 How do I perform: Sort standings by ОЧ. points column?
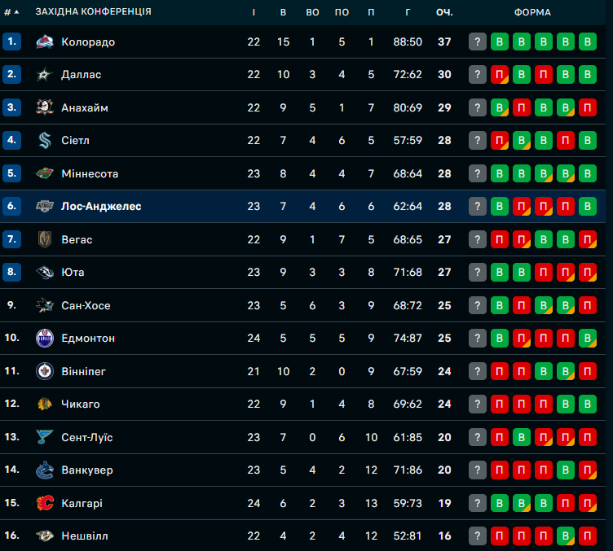click(444, 12)
